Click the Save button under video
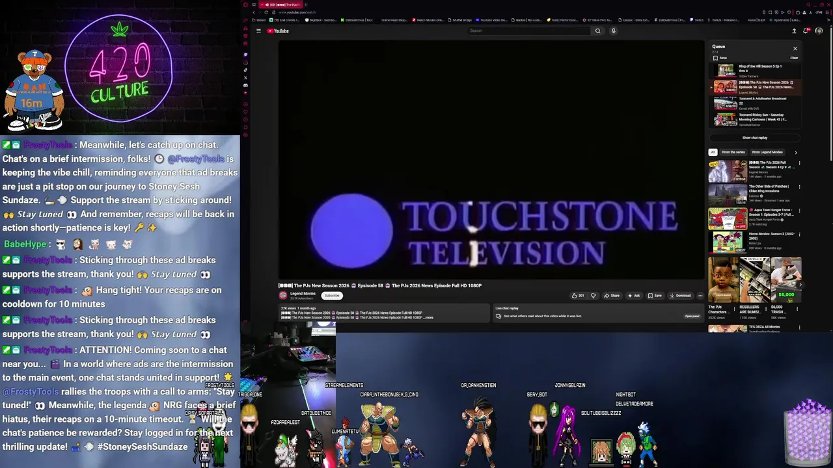This screenshot has height=468, width=833. pos(655,296)
